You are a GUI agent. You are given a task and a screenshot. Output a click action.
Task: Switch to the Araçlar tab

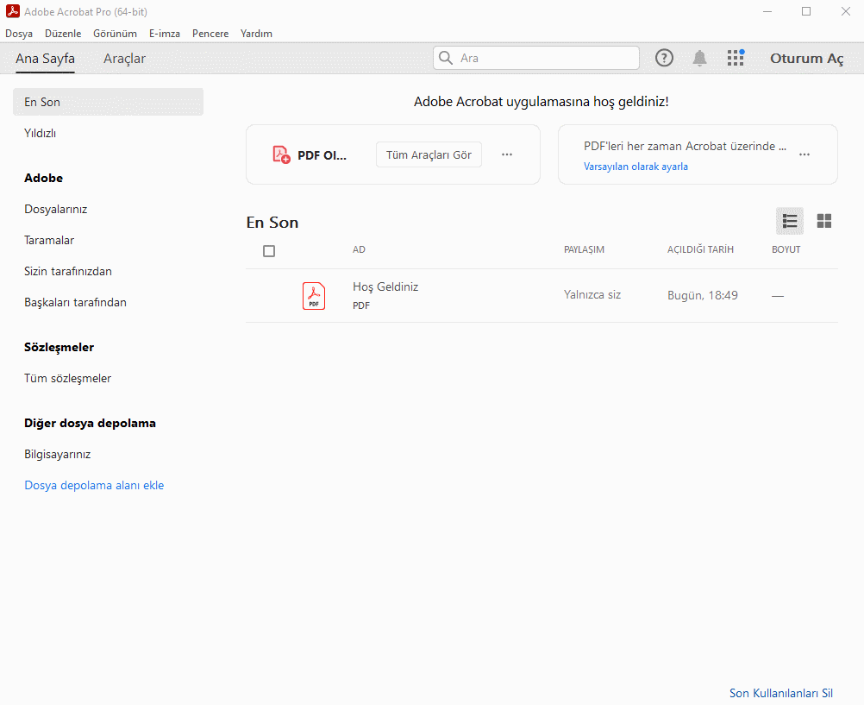pyautogui.click(x=124, y=59)
